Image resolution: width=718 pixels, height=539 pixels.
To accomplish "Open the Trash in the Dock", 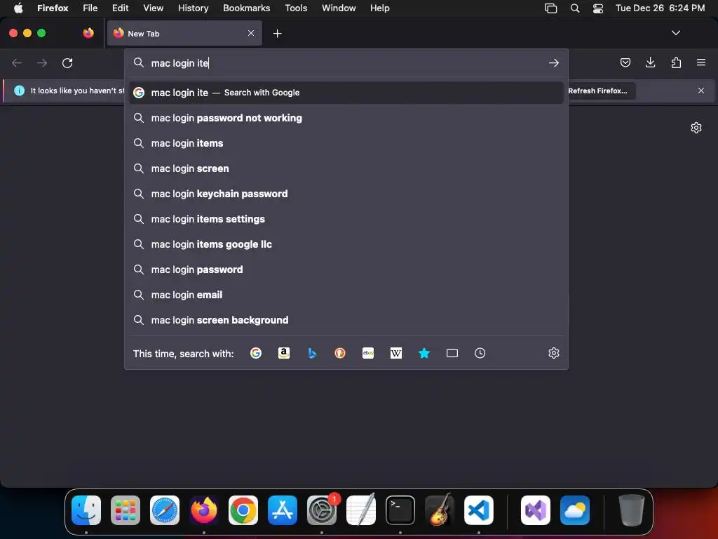I will (x=632, y=510).
